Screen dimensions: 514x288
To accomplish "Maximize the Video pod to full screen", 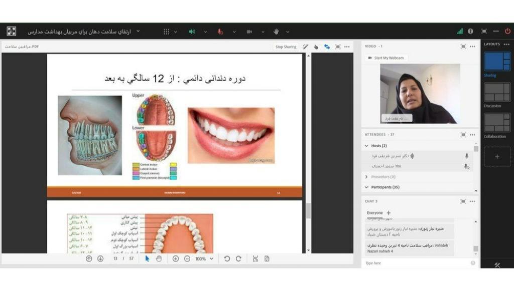I will click(x=463, y=46).
